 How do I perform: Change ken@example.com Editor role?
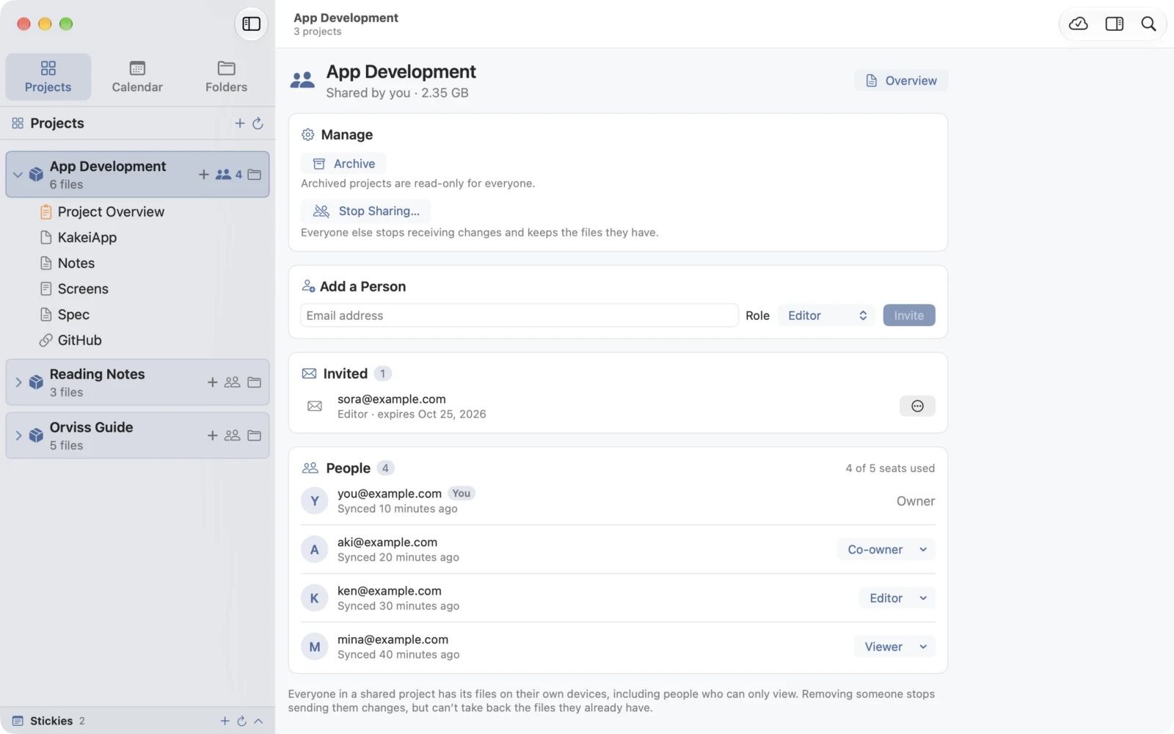pyautogui.click(x=897, y=598)
